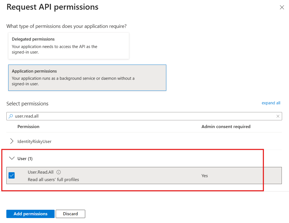Click the Permission column header
Screen dimensions: 289x223
(x=28, y=126)
